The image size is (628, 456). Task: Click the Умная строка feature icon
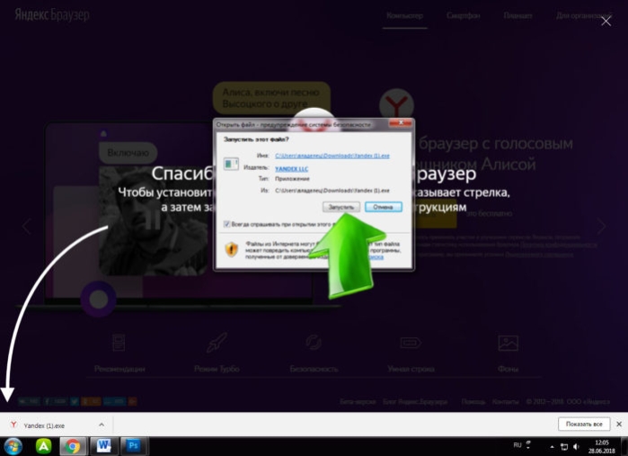pyautogui.click(x=411, y=343)
